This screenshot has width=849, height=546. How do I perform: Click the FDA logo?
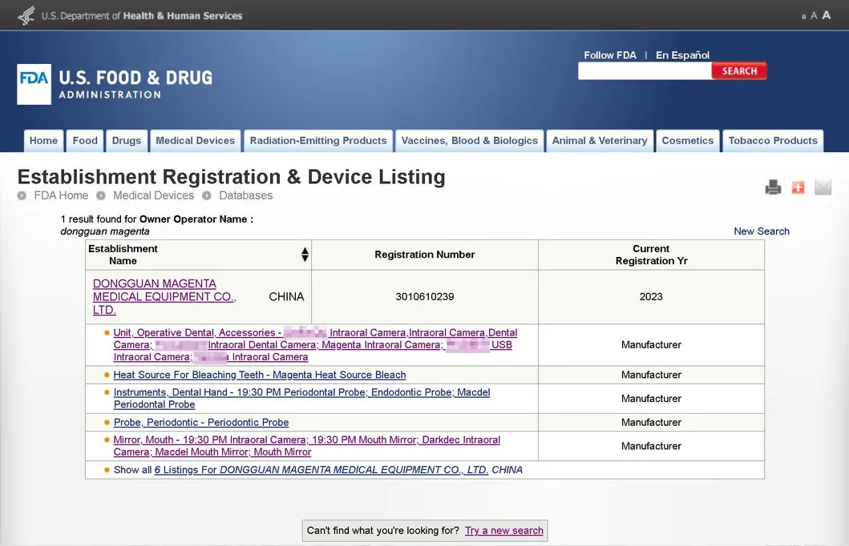pos(34,84)
